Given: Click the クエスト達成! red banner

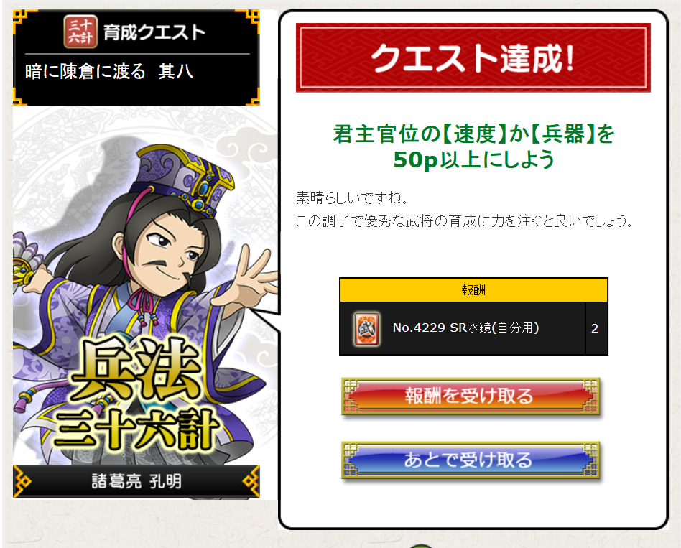Looking at the screenshot, I should coord(473,57).
